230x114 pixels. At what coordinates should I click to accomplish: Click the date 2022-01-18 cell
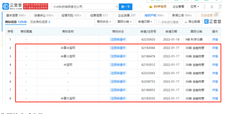click(x=171, y=40)
